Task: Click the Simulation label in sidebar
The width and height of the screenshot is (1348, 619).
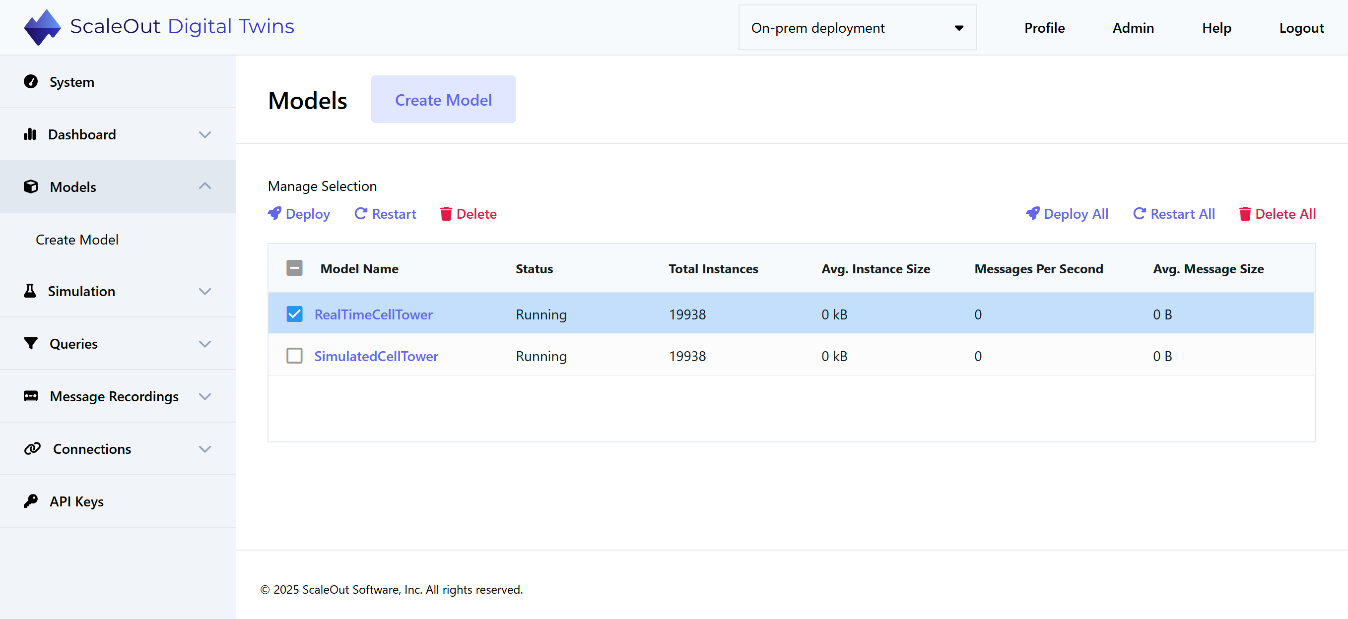Action: click(81, 291)
